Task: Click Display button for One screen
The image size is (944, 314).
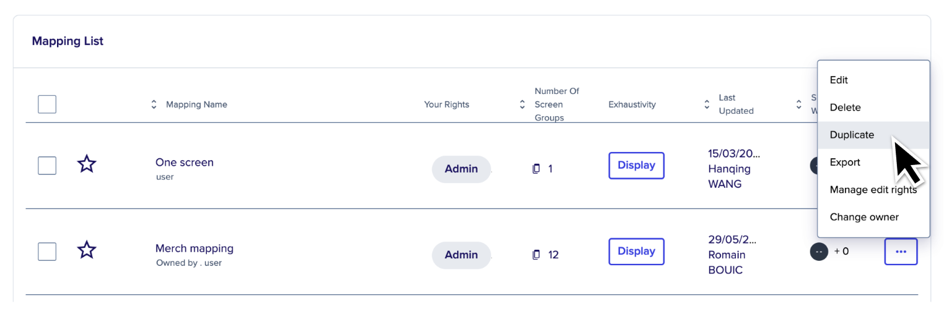Action: [636, 166]
